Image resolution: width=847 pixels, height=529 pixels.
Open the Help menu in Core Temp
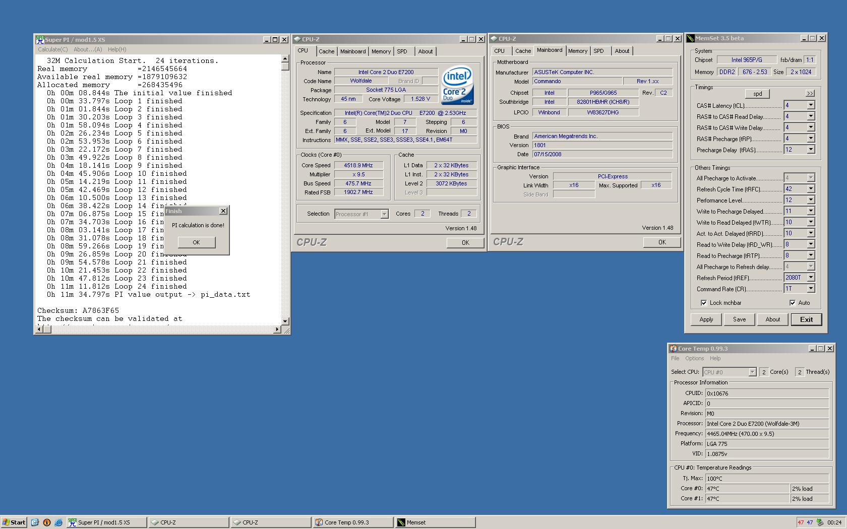tap(715, 358)
